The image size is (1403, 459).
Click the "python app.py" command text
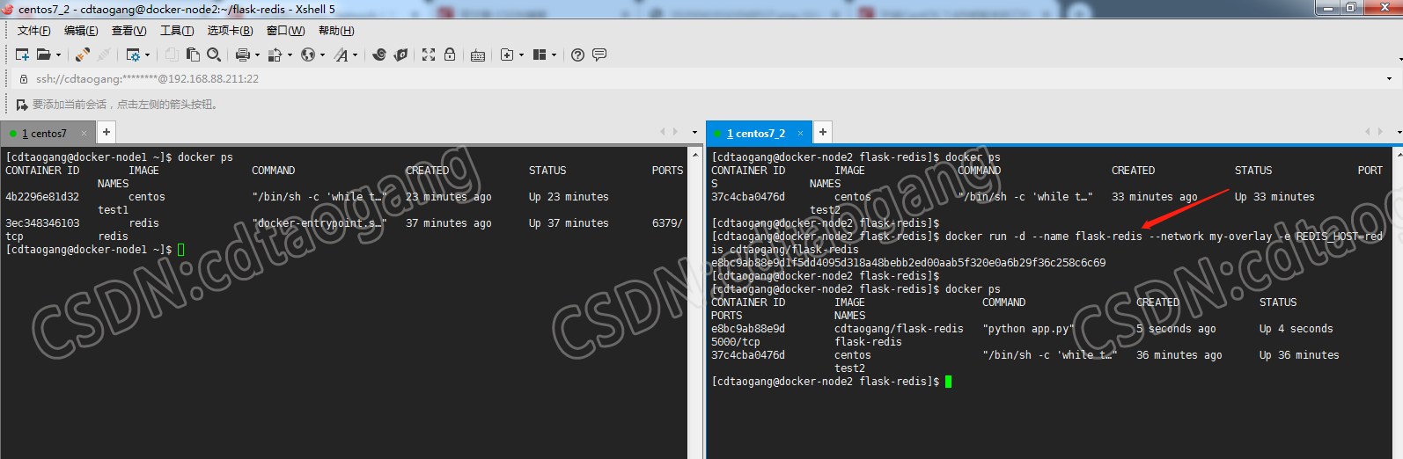pyautogui.click(x=1028, y=329)
